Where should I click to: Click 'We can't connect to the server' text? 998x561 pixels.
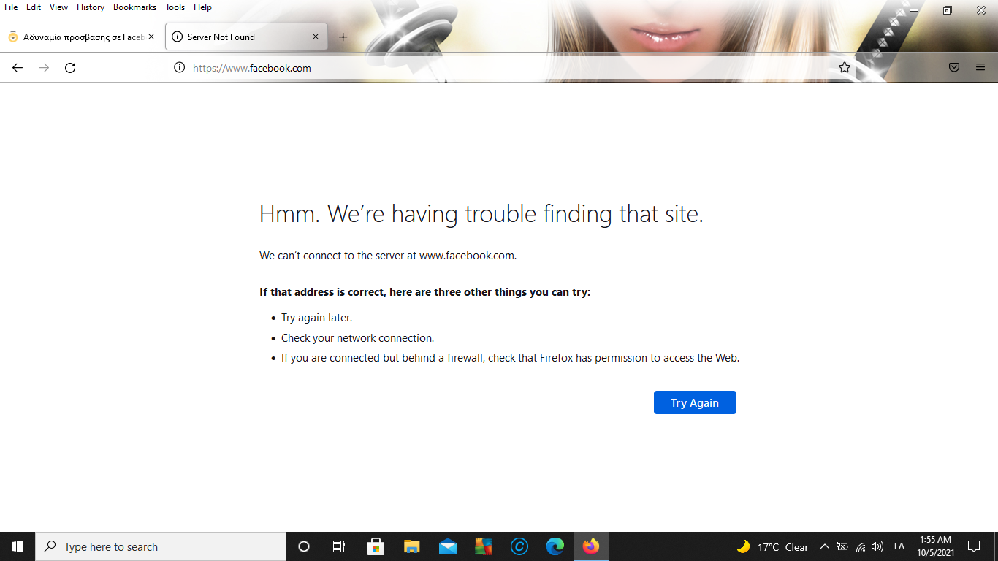388,256
